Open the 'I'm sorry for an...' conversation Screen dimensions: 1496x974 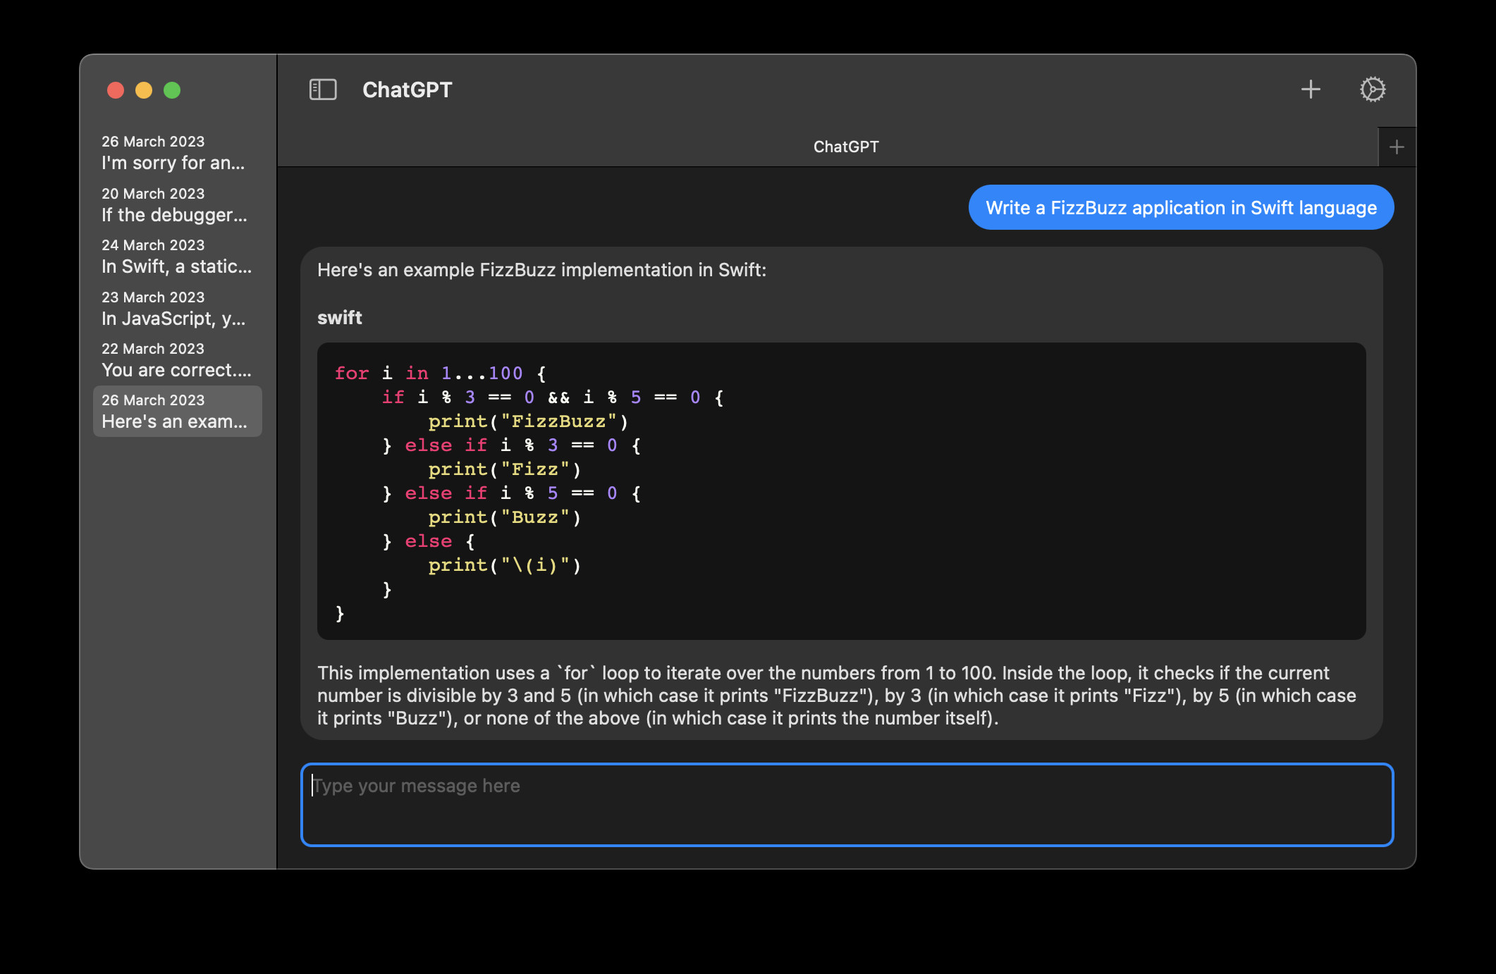pyautogui.click(x=178, y=152)
